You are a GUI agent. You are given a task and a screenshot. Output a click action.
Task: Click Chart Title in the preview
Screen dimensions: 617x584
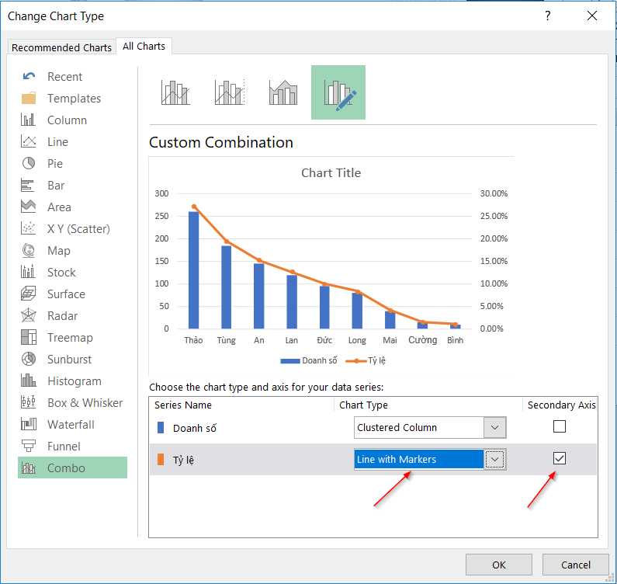(x=331, y=173)
